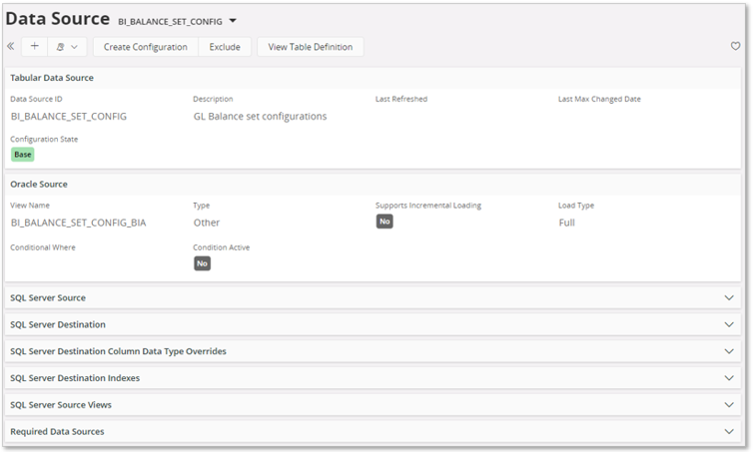Screen dimensions: 753x452
Task: Click the BI_BALANCE_SET_CONFIG_BIA view name field
Action: [x=78, y=223]
